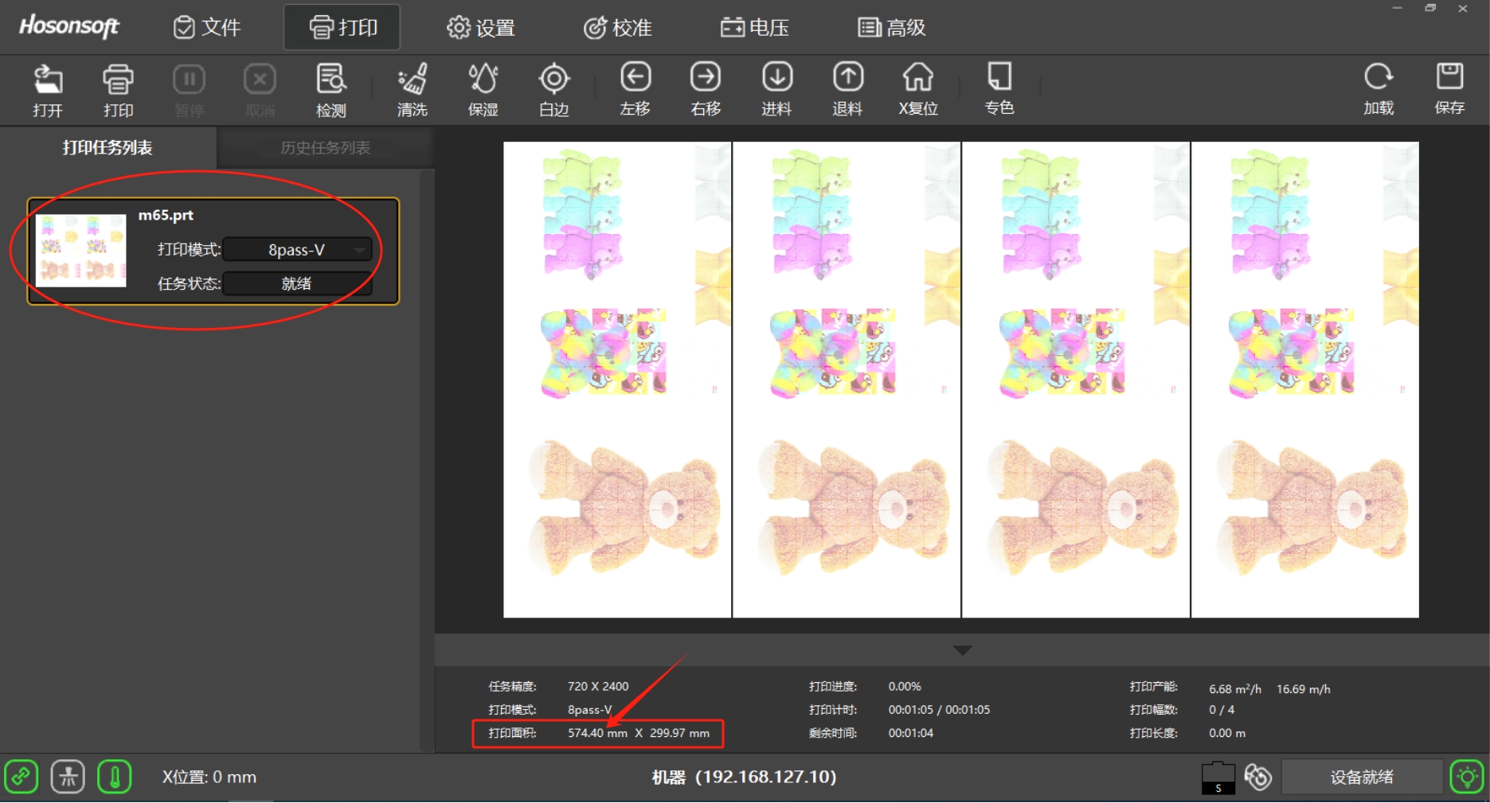Reset X axis with X复位 icon
1490x803 pixels.
coord(918,89)
